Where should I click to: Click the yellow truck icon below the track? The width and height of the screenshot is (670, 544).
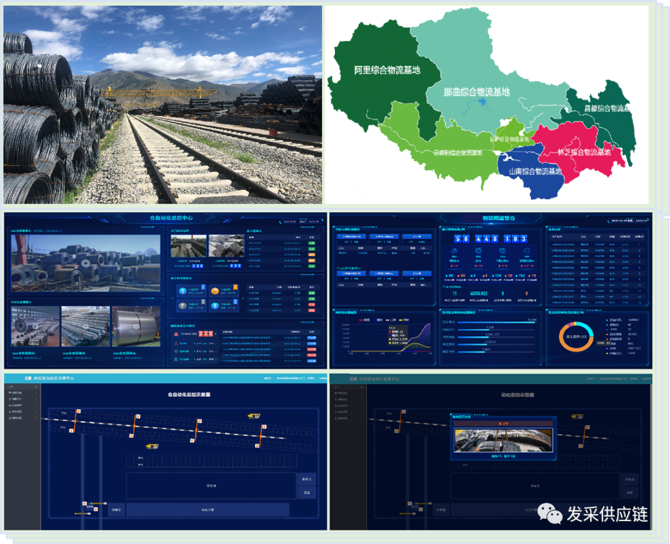coord(152,447)
